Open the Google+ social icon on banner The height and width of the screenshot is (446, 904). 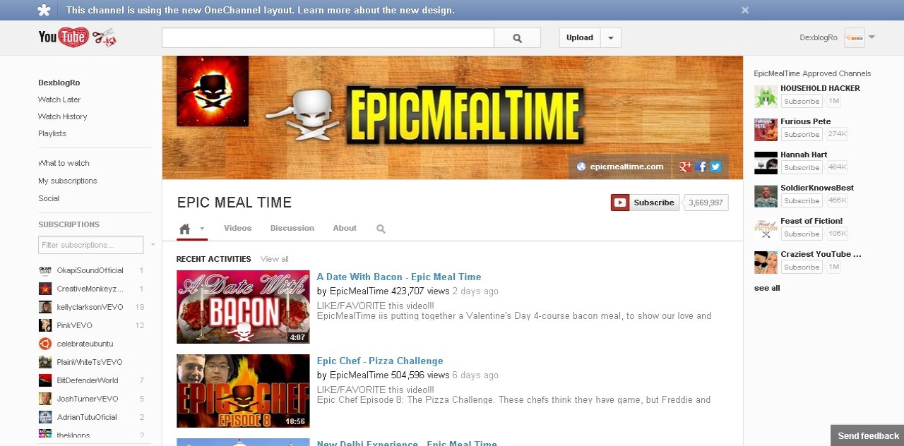pyautogui.click(x=684, y=167)
